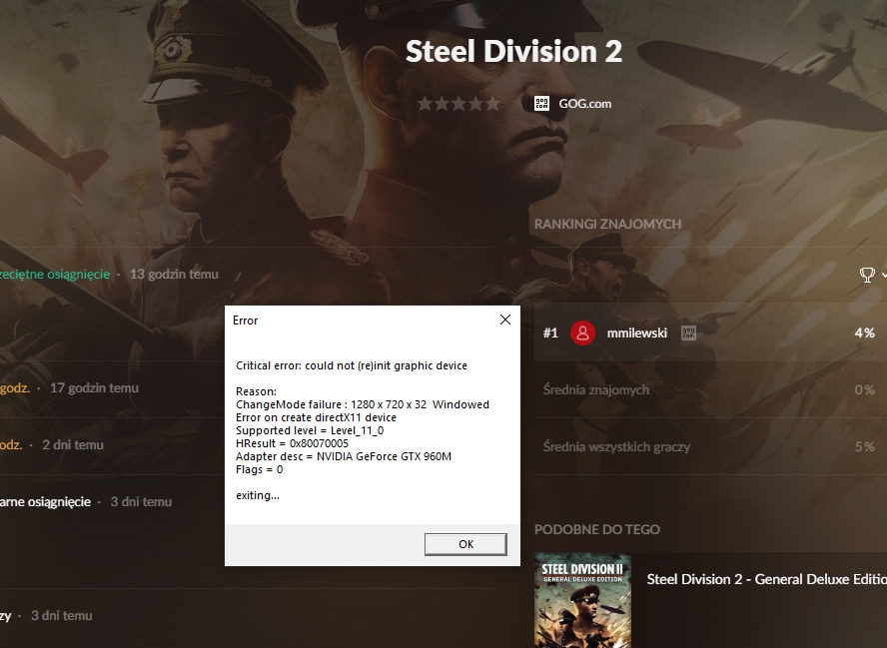The height and width of the screenshot is (648, 887).
Task: Open Steel Division 2 - General Deluxe Edition title
Action: click(766, 579)
